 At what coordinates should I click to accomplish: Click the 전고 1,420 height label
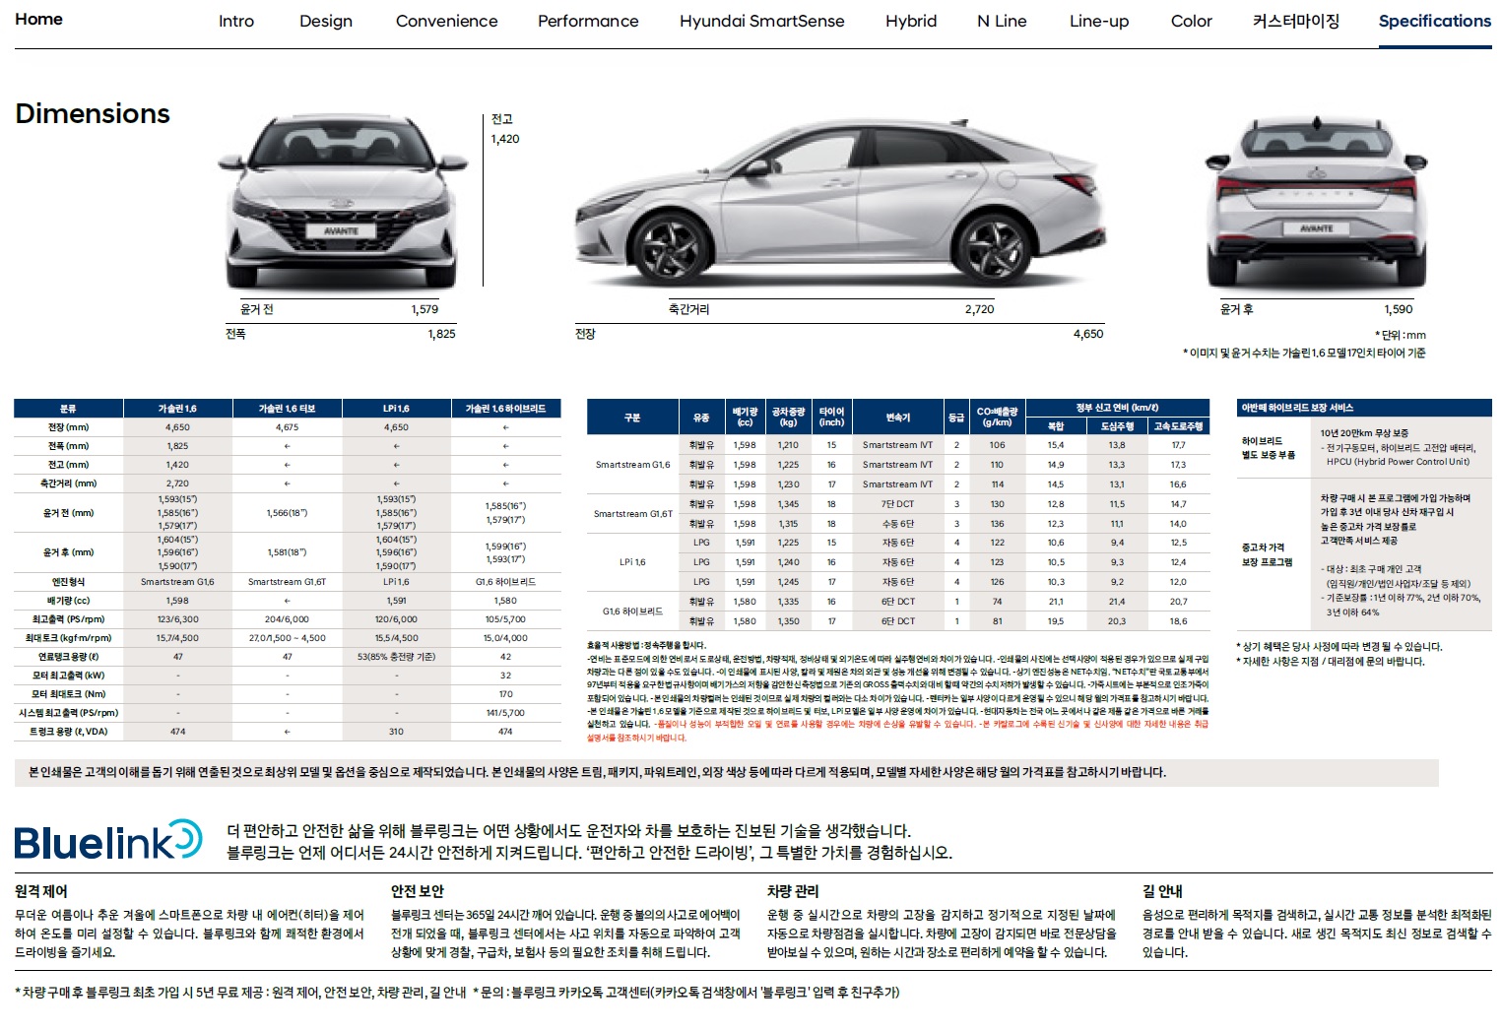pos(505,129)
